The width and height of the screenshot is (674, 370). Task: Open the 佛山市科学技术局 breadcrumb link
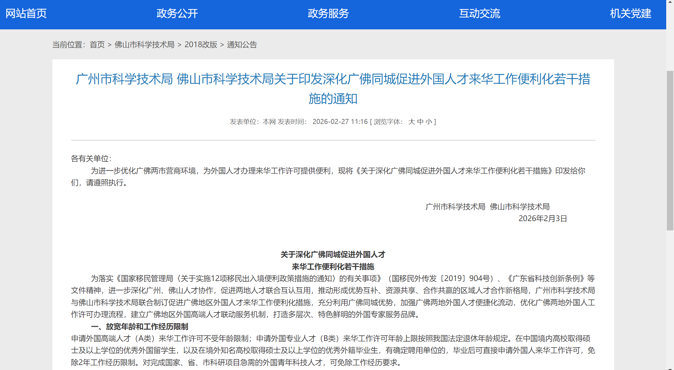pyautogui.click(x=144, y=45)
